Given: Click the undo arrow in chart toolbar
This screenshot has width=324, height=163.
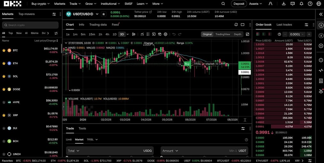Looking at the screenshot, I should [174, 34].
